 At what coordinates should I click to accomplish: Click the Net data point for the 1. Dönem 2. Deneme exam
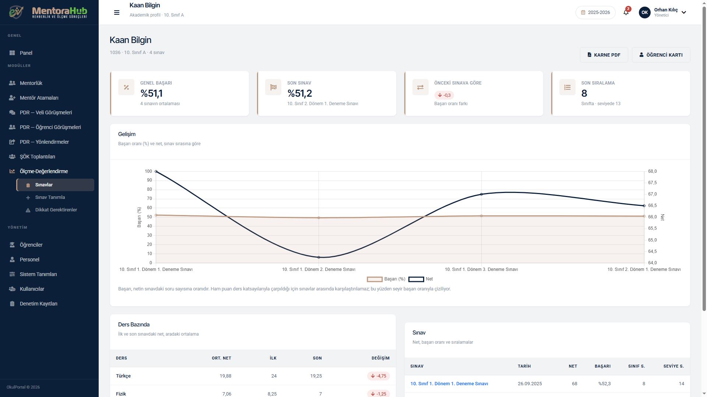tap(319, 257)
